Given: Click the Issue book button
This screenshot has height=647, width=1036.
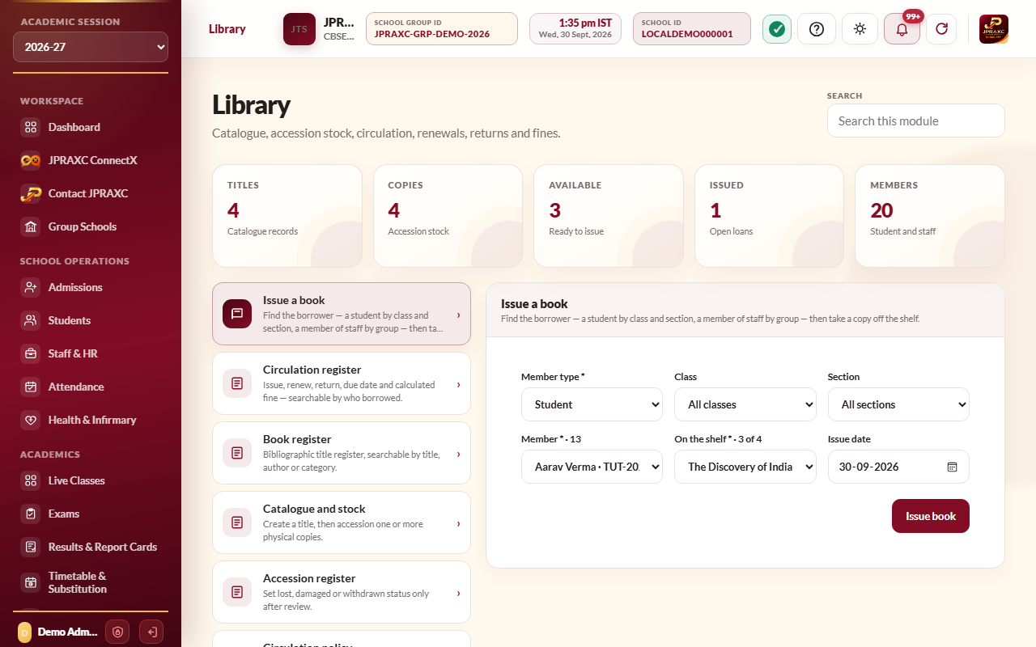Looking at the screenshot, I should coord(931,516).
